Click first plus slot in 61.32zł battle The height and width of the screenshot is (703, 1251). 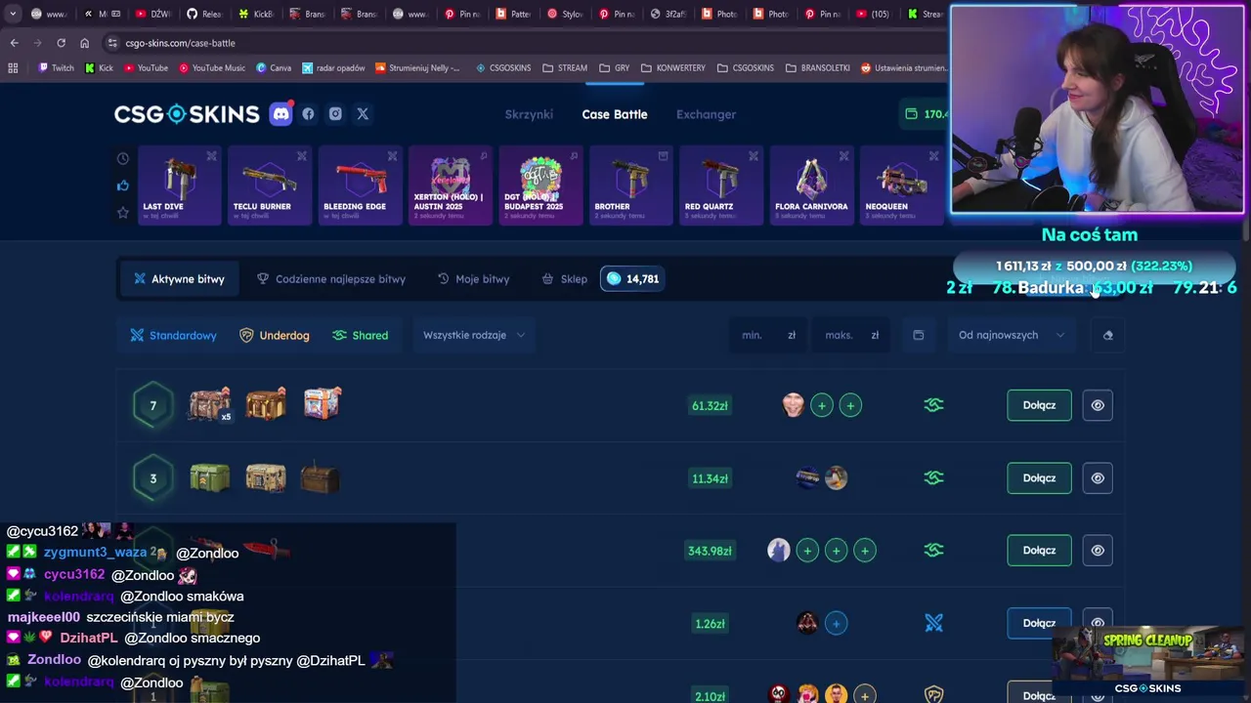click(x=822, y=405)
